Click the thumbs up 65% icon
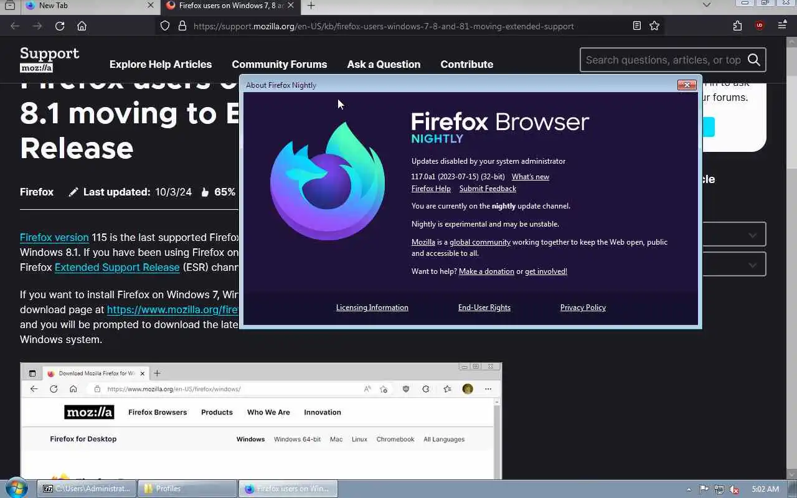This screenshot has width=797, height=498. tap(205, 192)
